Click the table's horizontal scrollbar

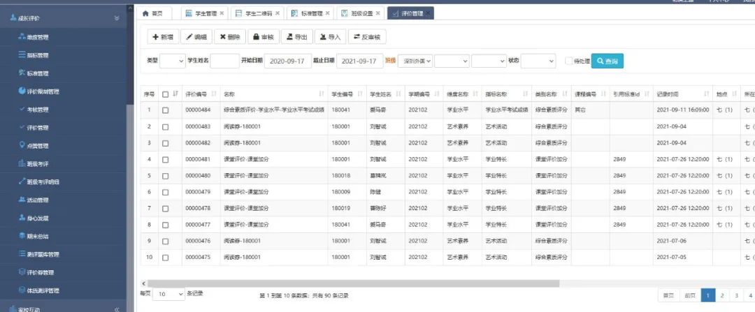pyautogui.click(x=350, y=283)
